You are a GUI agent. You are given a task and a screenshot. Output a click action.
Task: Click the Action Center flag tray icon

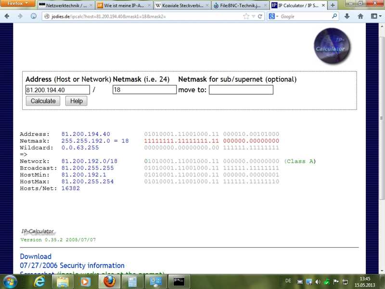point(336,282)
